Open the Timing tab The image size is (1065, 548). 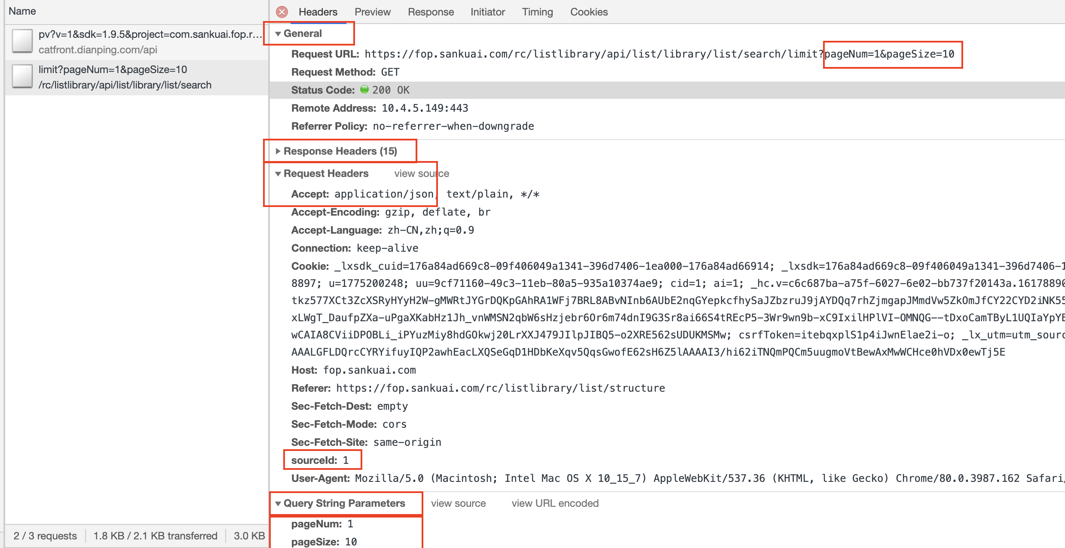(537, 12)
